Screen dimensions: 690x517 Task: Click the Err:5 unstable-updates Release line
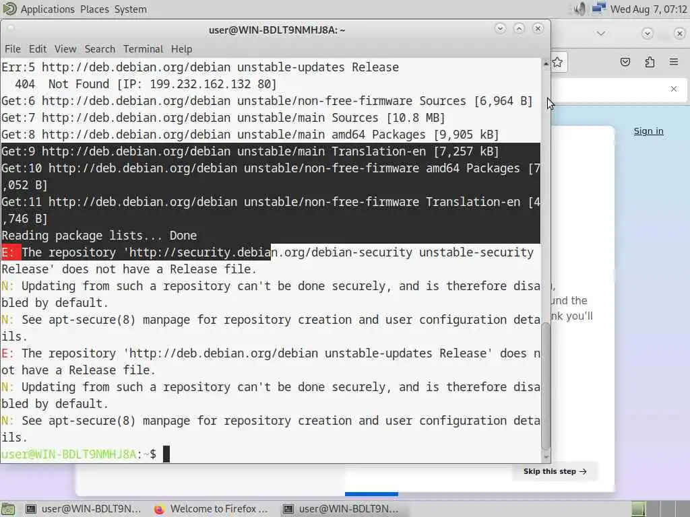click(200, 67)
